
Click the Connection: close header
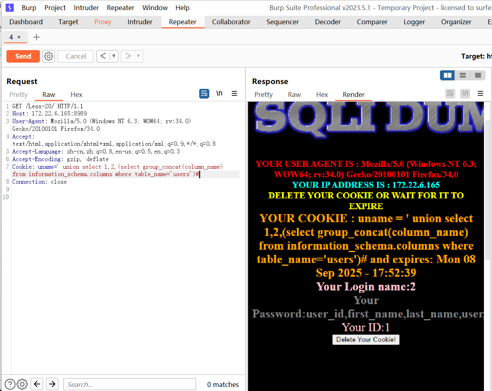[40, 182]
